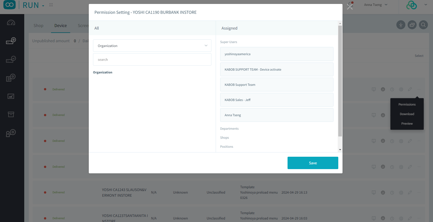Image resolution: width=433 pixels, height=222 pixels.
Task: Open the Anna Tseng user menu
Action: coord(376,5)
